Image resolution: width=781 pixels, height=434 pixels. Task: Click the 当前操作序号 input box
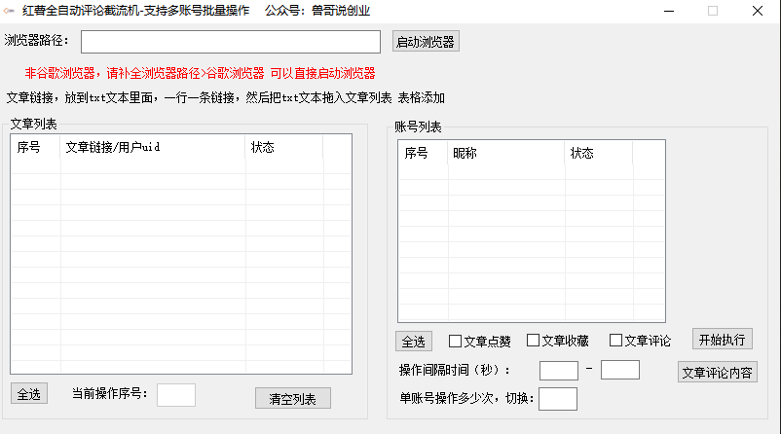coord(176,395)
